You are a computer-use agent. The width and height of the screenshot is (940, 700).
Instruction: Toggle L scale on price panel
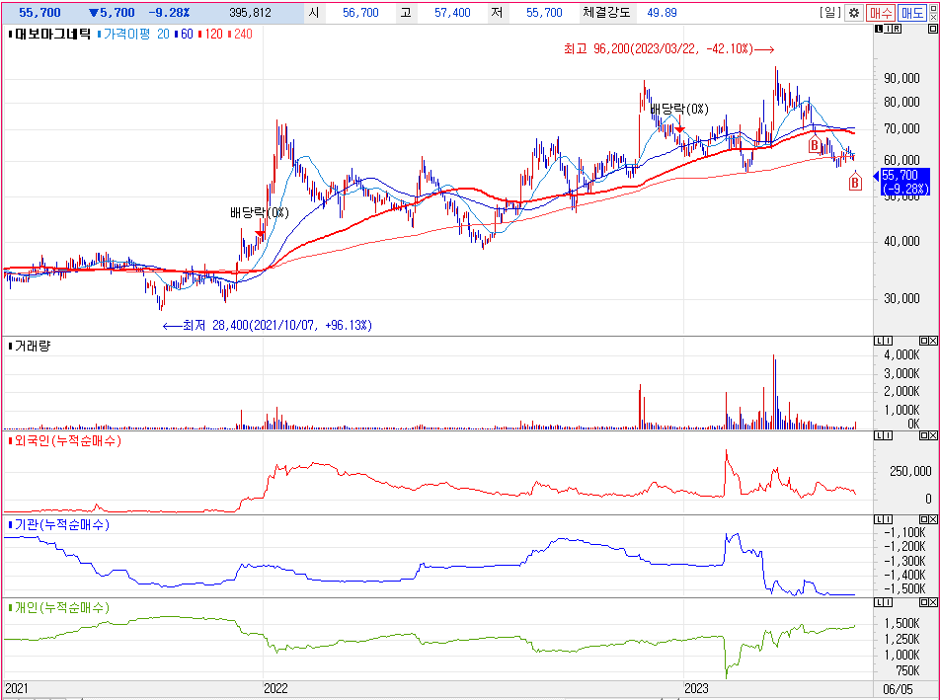tap(879, 29)
